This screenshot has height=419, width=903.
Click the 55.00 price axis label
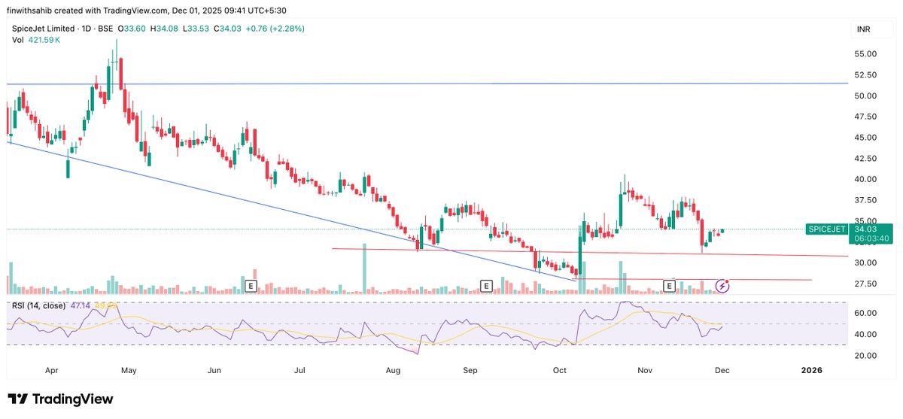pos(865,54)
